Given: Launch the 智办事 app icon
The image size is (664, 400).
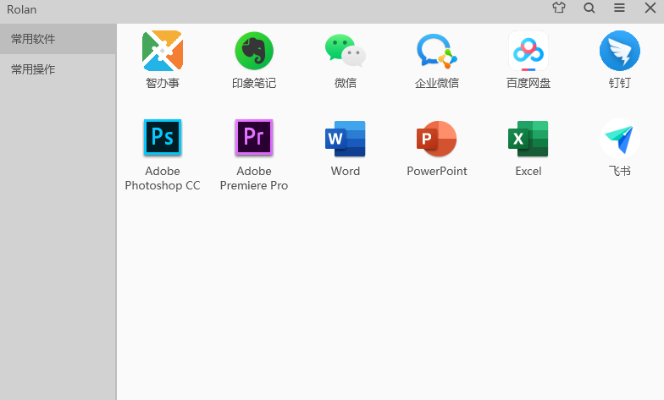Looking at the screenshot, I should click(x=163, y=51).
